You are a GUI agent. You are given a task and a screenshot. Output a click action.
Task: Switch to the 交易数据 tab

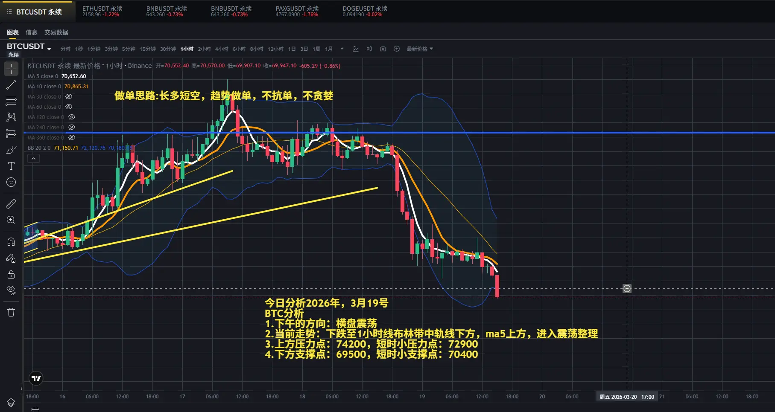[x=56, y=32]
